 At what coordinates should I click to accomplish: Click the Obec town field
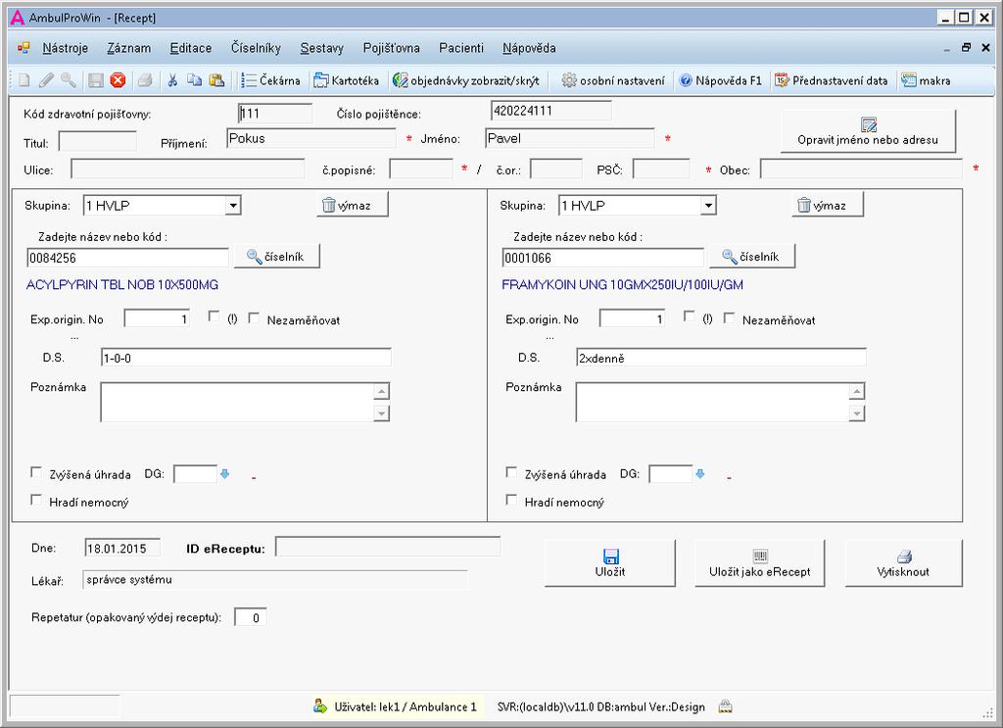(x=861, y=170)
